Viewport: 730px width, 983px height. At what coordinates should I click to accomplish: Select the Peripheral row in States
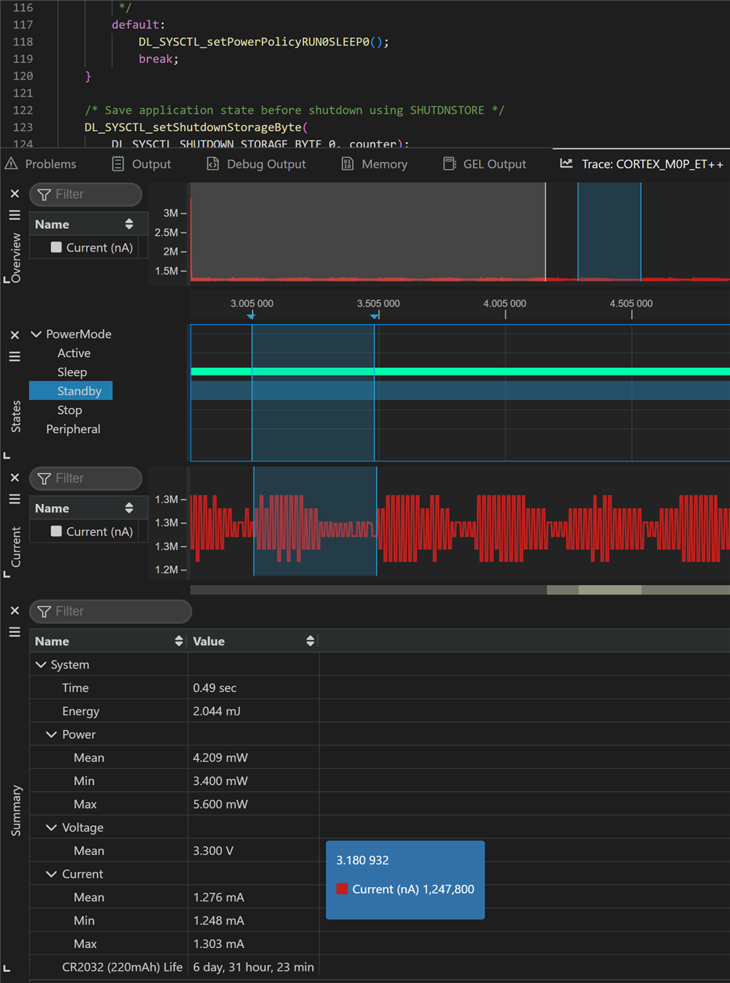coord(73,429)
